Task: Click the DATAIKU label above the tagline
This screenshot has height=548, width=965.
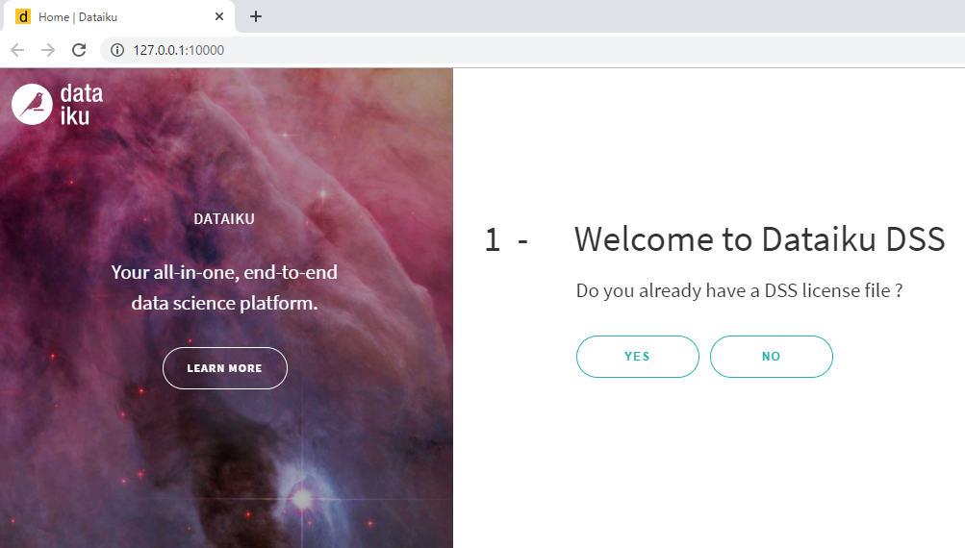Action: coord(224,219)
